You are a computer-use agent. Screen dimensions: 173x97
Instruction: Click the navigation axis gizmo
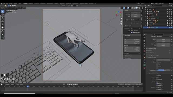click(119, 13)
